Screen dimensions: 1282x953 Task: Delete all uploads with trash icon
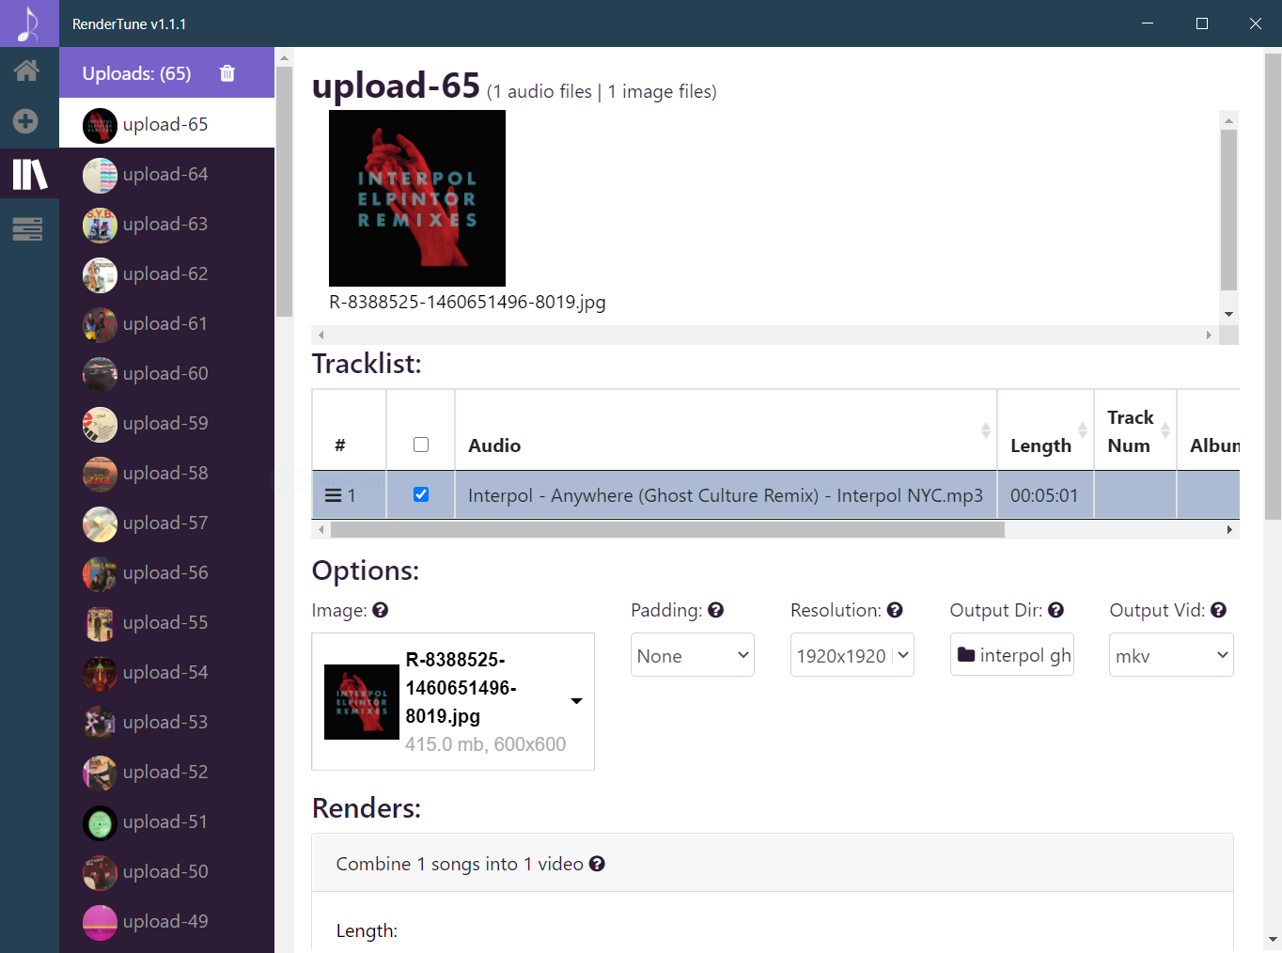coord(227,73)
